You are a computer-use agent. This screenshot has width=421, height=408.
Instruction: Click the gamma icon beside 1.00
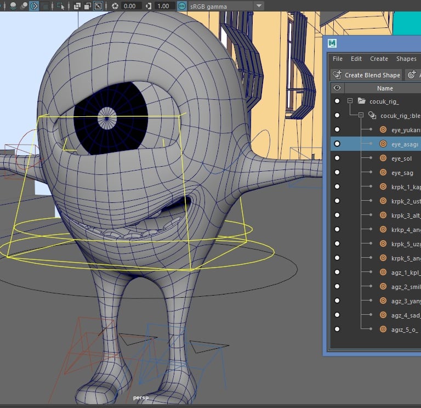click(x=148, y=6)
